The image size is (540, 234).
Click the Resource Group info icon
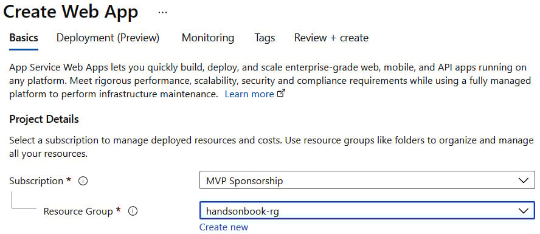click(x=133, y=212)
